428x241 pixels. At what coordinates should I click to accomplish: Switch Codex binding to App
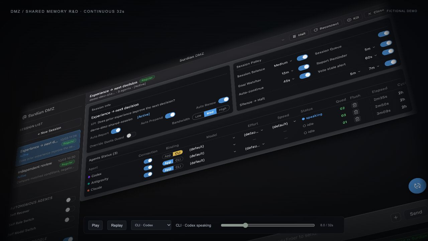[168, 156]
